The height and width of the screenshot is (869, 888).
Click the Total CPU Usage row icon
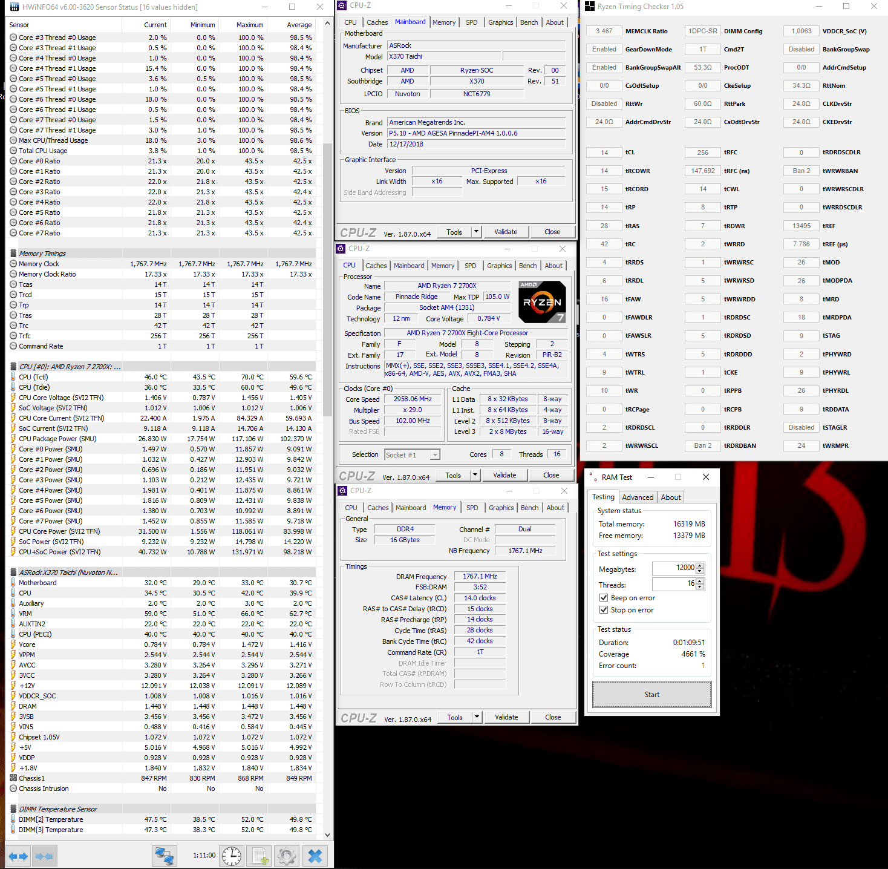pos(13,151)
